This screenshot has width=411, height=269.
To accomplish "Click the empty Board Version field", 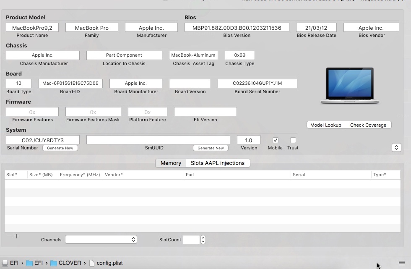I will pyautogui.click(x=190, y=84).
